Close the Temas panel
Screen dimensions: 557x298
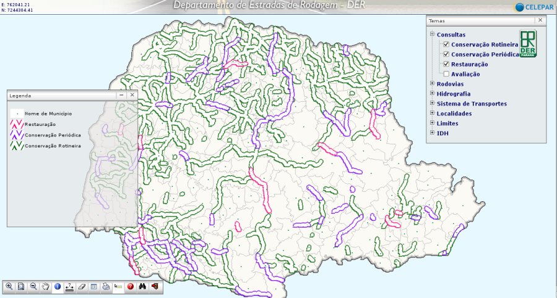coord(540,20)
